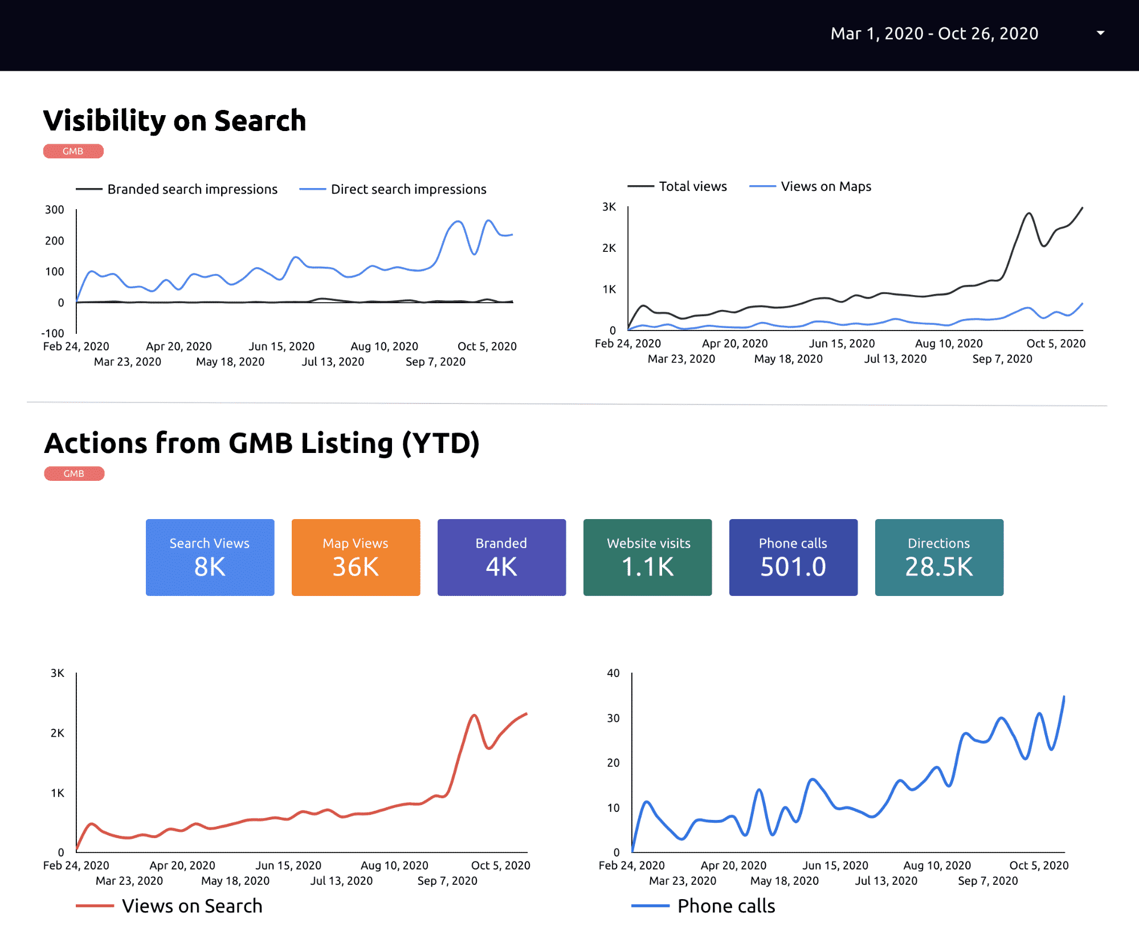Viewport: 1139px width, 935px height.
Task: Click the Mar 1 - Oct 26, 2020 date range
Action: pyautogui.click(x=934, y=34)
